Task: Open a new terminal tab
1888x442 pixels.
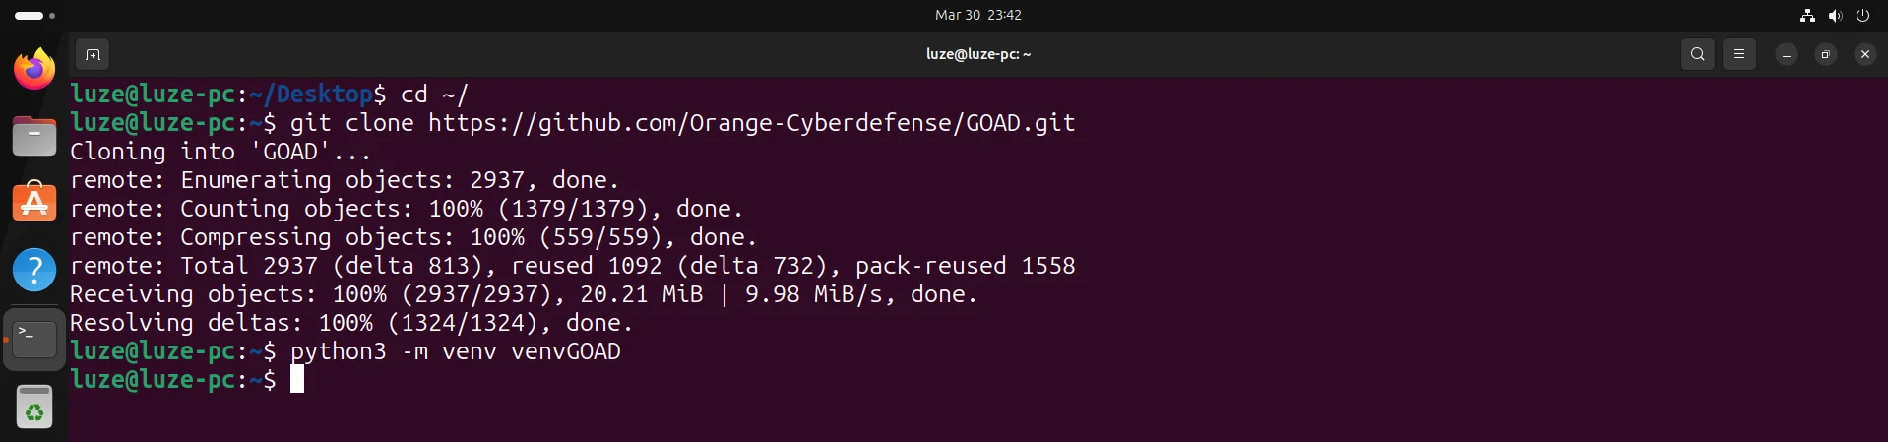Action: click(93, 55)
